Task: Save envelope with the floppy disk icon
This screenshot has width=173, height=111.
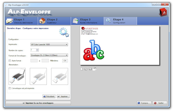Action: point(90,69)
